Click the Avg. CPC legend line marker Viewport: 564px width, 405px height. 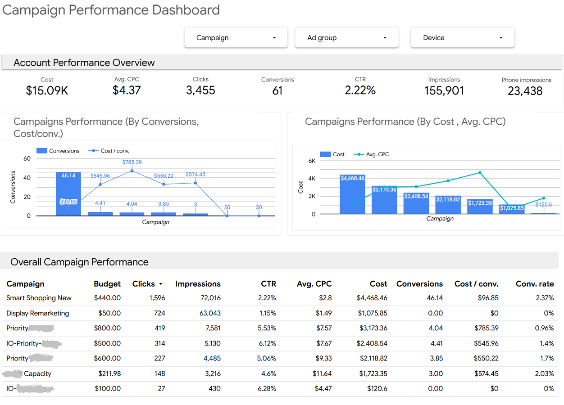[358, 154]
